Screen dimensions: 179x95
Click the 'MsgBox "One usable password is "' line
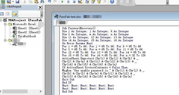(x=103, y=70)
